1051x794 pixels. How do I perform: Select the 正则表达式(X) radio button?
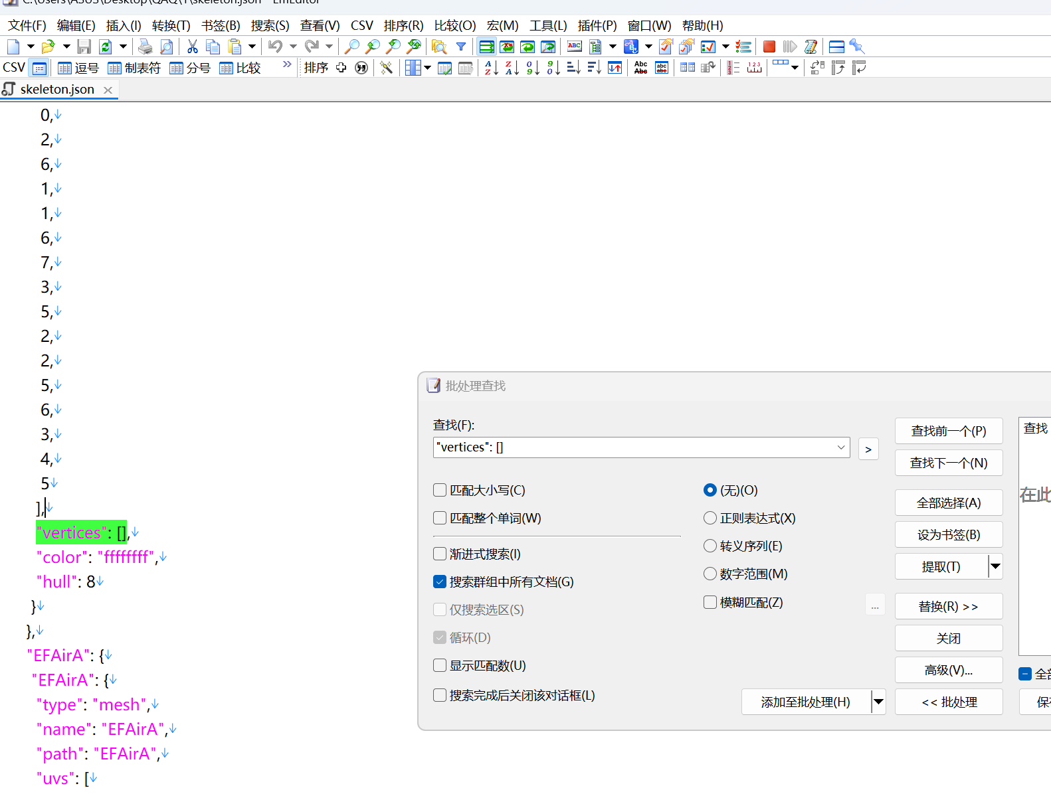pyautogui.click(x=710, y=518)
